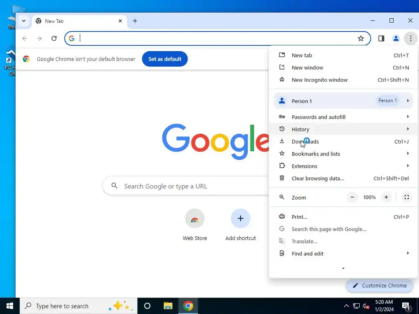Click the Add shortcut tile
Image resolution: width=419 pixels, height=314 pixels.
[x=241, y=224]
